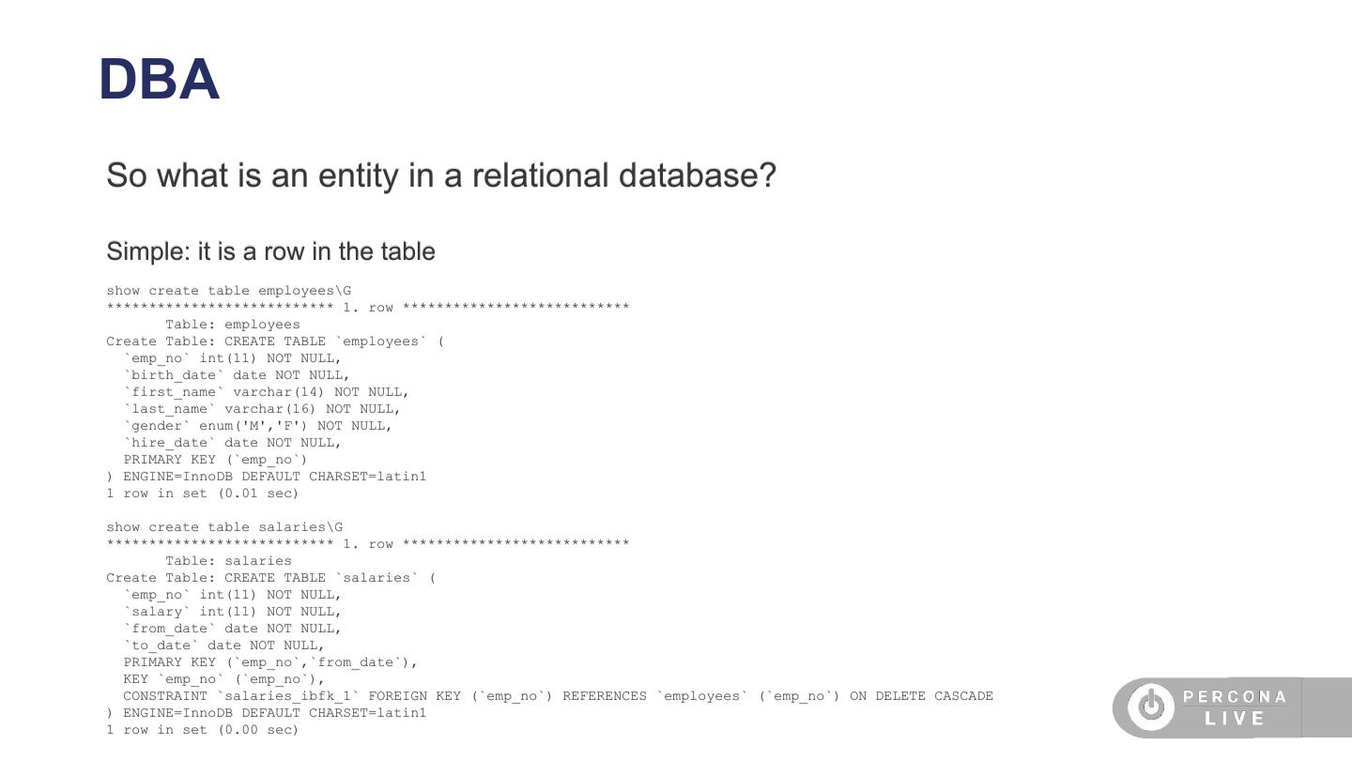
Task: Click the salary int(11) column line
Action: (233, 612)
